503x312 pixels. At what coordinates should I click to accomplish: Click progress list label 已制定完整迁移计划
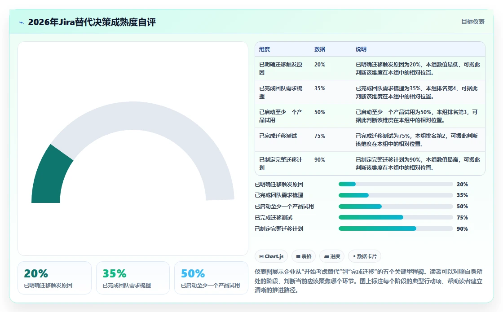click(279, 229)
